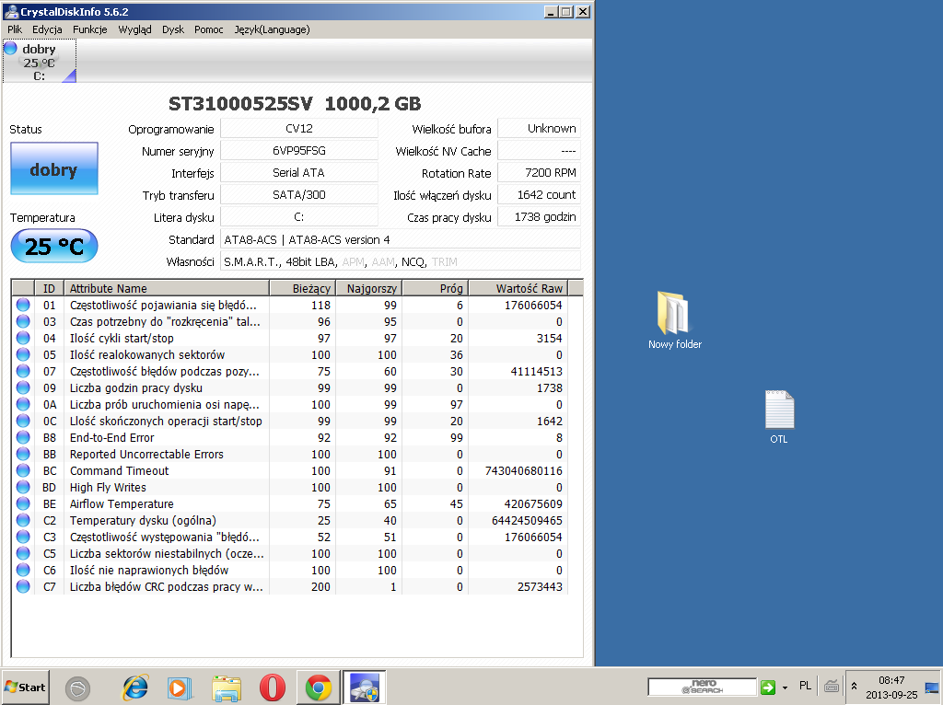This screenshot has height=705, width=943.
Task: Click the green Nero search arrow button
Action: tap(768, 687)
